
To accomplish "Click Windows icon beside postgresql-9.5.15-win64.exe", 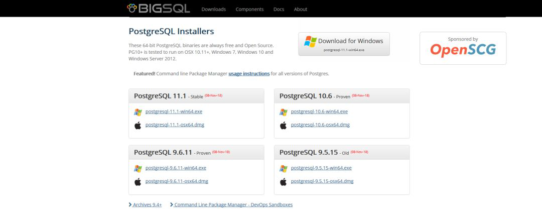I will pos(284,168).
